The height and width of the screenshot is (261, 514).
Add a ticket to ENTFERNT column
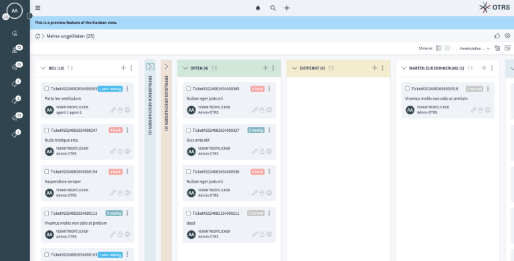[374, 68]
